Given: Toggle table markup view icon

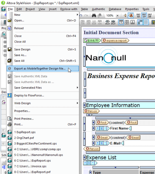Looking at the screenshot, I should pyautogui.click(x=140, y=22).
